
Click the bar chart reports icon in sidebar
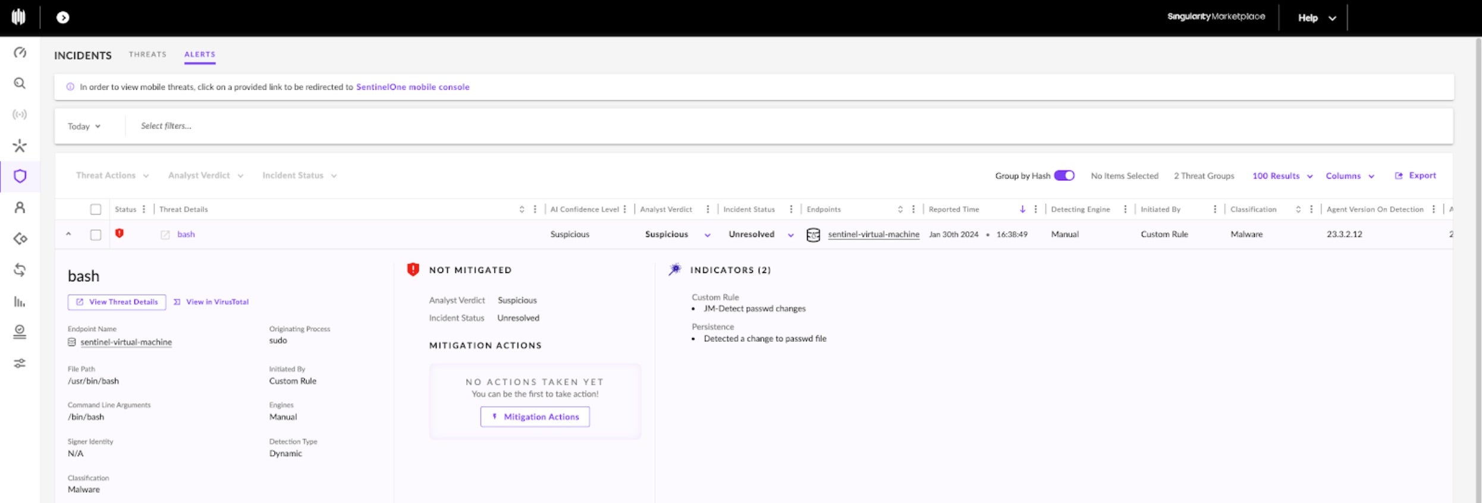click(x=20, y=301)
